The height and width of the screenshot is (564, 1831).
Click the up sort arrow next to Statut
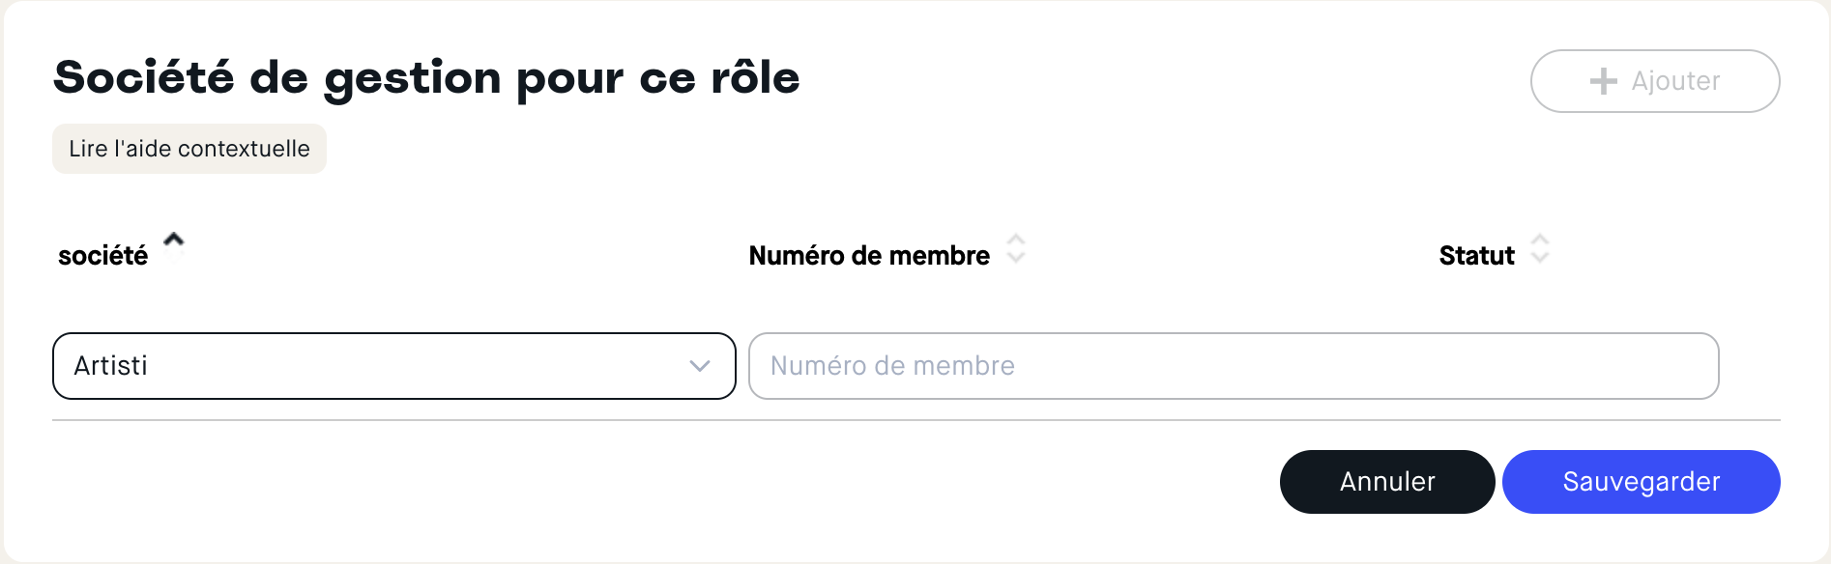click(1540, 240)
